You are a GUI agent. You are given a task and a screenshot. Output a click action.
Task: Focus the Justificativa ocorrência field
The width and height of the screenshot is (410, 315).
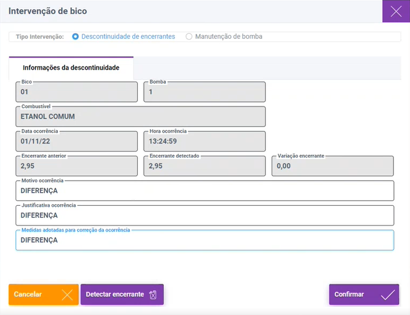coord(205,216)
